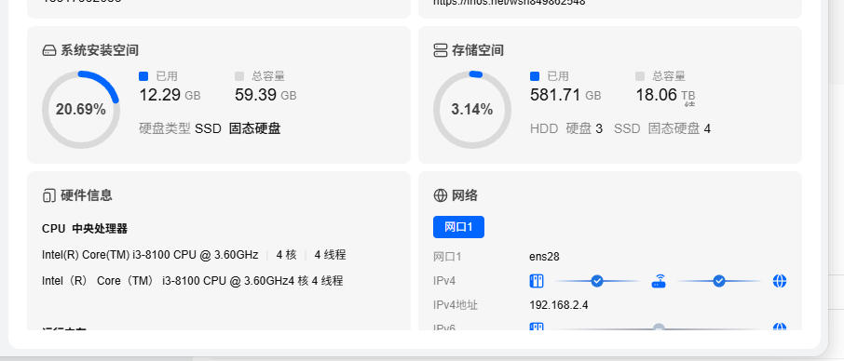Viewport: 844px width, 361px height.
Task: Click the CPU 中央处理器 label
Action: [x=85, y=230]
